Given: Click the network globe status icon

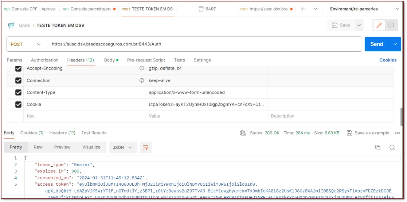Looking at the screenshot, I should coord(243,133).
